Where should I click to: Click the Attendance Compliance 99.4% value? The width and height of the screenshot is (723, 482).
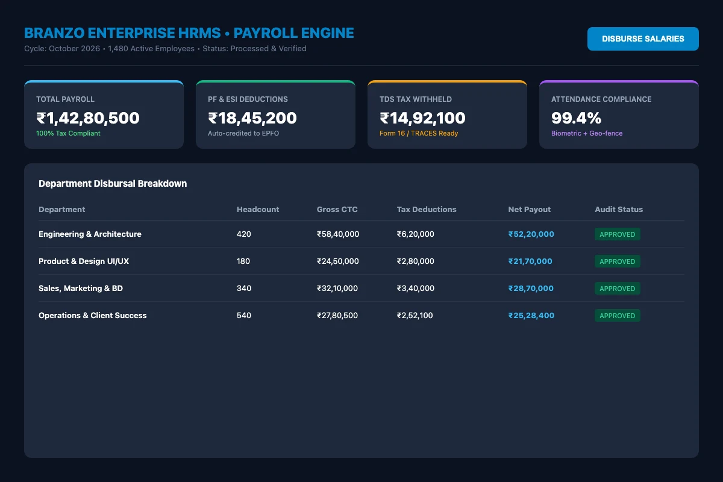tap(576, 118)
